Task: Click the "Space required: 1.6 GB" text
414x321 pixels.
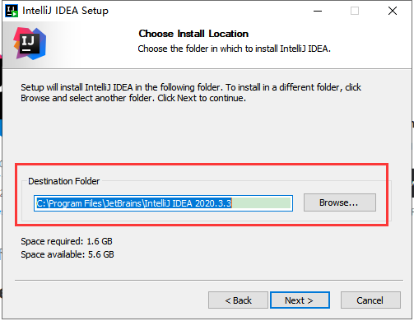Action: 67,241
